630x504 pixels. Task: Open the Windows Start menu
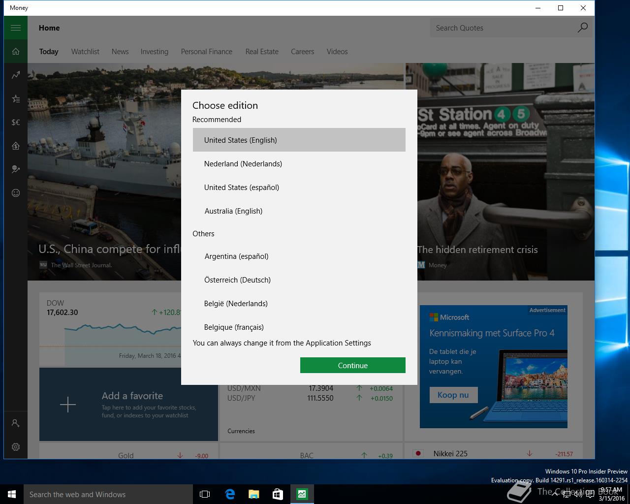12,494
